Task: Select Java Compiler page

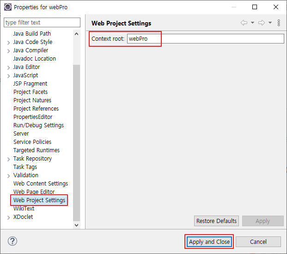Action: [31, 50]
